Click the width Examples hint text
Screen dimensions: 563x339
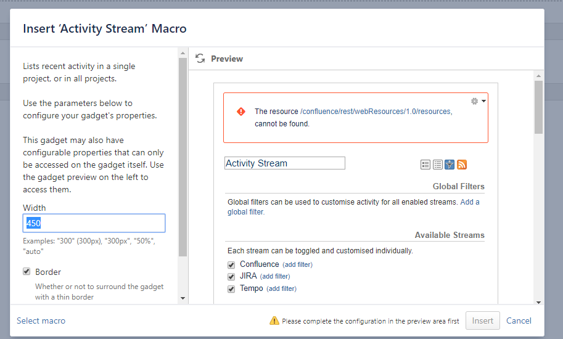[x=89, y=246]
